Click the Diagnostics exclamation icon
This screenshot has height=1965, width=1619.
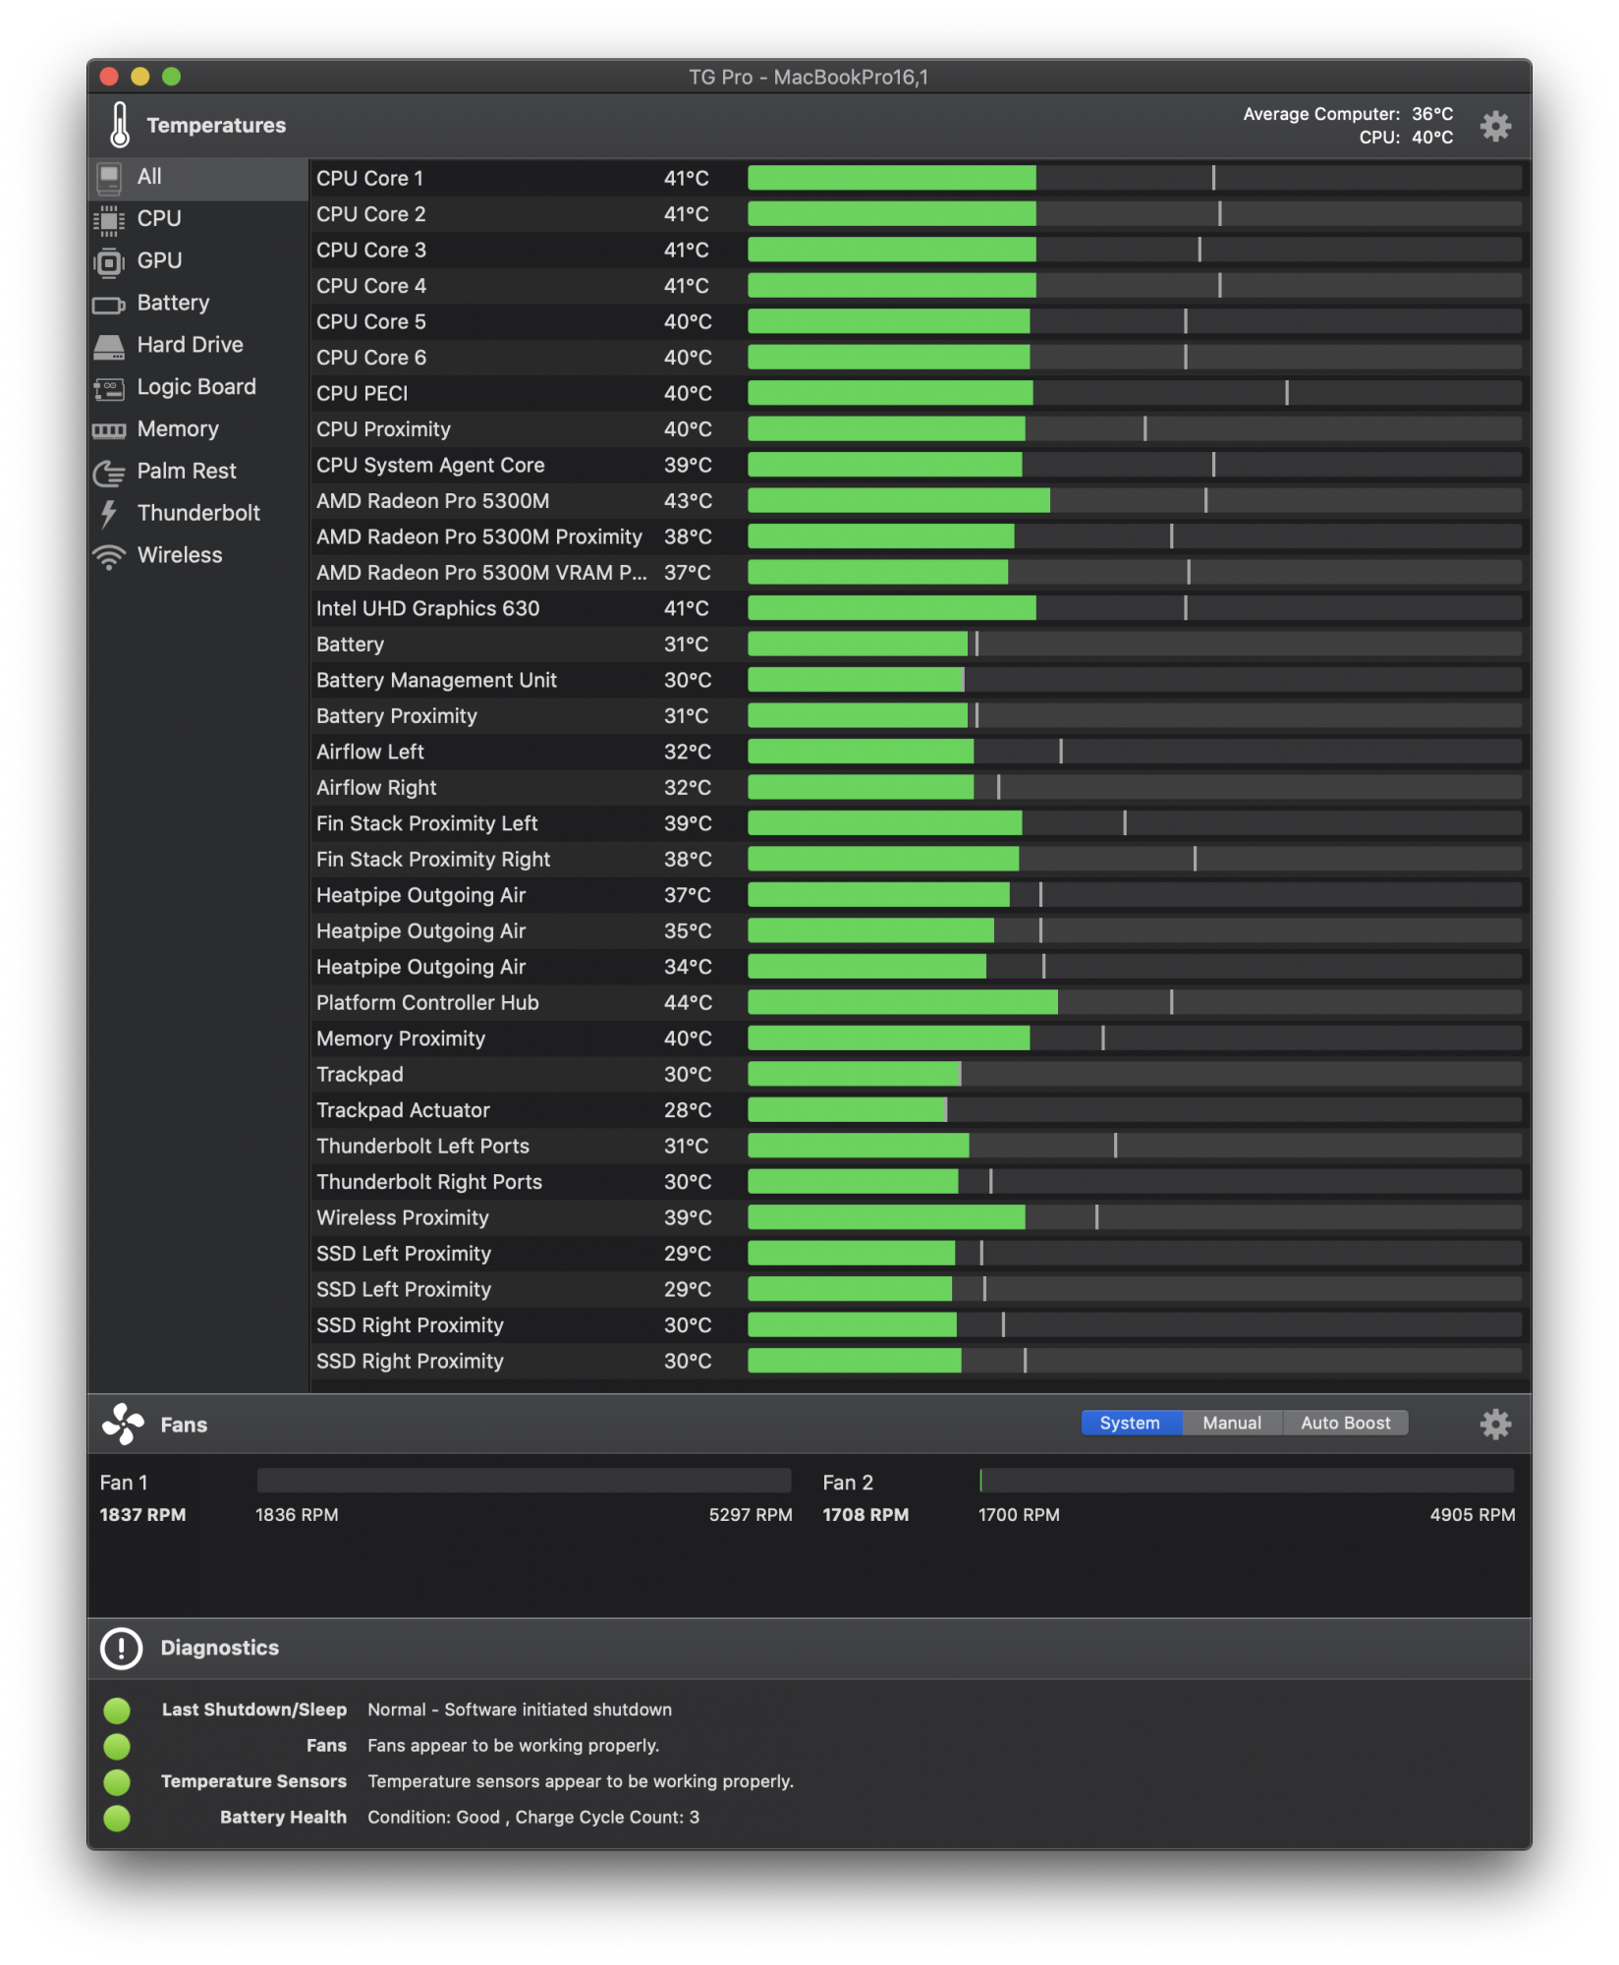coord(122,1648)
